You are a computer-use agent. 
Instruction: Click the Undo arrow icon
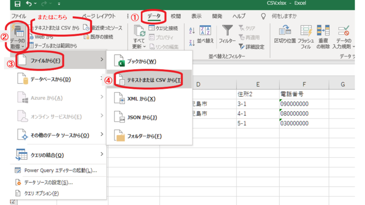coord(29,4)
